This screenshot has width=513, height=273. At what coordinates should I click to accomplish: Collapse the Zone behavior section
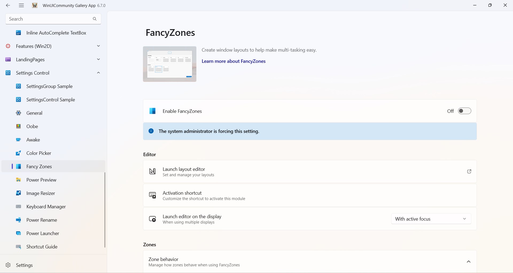click(468, 262)
